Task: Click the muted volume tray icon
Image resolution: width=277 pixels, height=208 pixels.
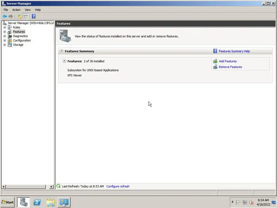Action: pos(251,202)
